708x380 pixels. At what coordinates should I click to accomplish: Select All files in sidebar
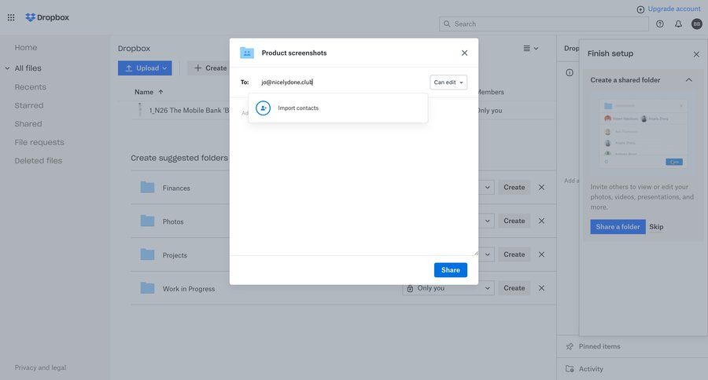pyautogui.click(x=28, y=68)
